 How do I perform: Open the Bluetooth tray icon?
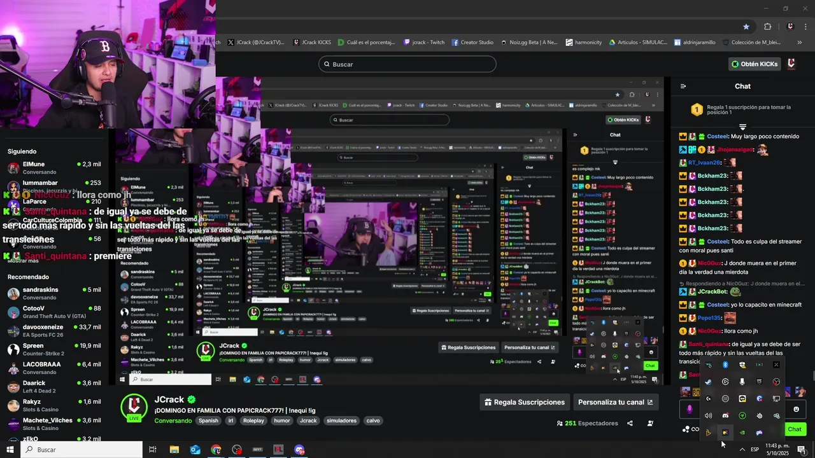coord(725,364)
